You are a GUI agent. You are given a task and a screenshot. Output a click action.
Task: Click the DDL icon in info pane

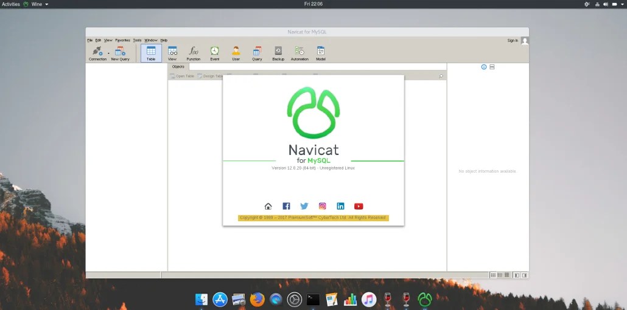492,67
